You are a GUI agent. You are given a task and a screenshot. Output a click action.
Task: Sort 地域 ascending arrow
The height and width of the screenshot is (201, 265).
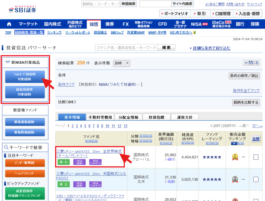(x=143, y=141)
